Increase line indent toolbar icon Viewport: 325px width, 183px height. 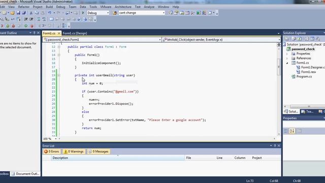click(31, 19)
